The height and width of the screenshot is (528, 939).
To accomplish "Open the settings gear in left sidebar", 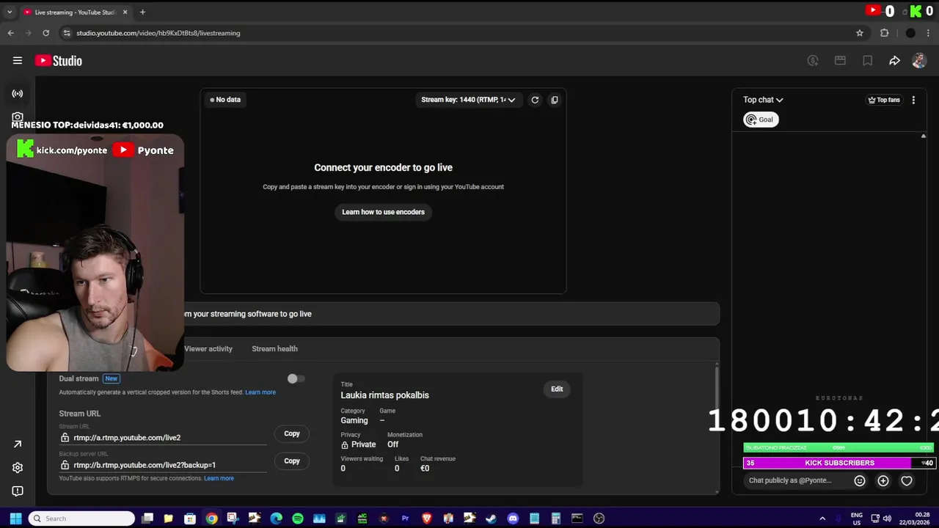I will pyautogui.click(x=18, y=468).
